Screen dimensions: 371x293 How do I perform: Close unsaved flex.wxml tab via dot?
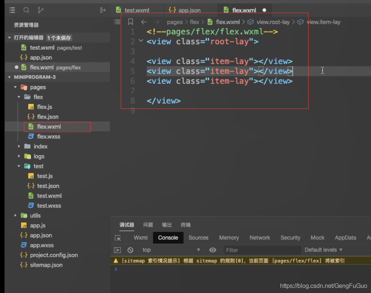click(x=264, y=10)
